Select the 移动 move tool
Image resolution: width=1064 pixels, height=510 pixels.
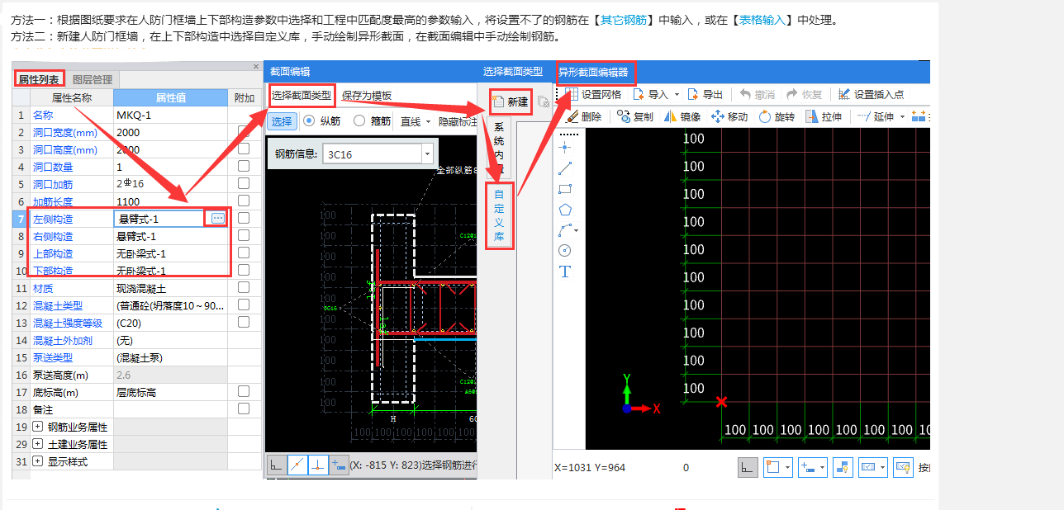pos(729,117)
